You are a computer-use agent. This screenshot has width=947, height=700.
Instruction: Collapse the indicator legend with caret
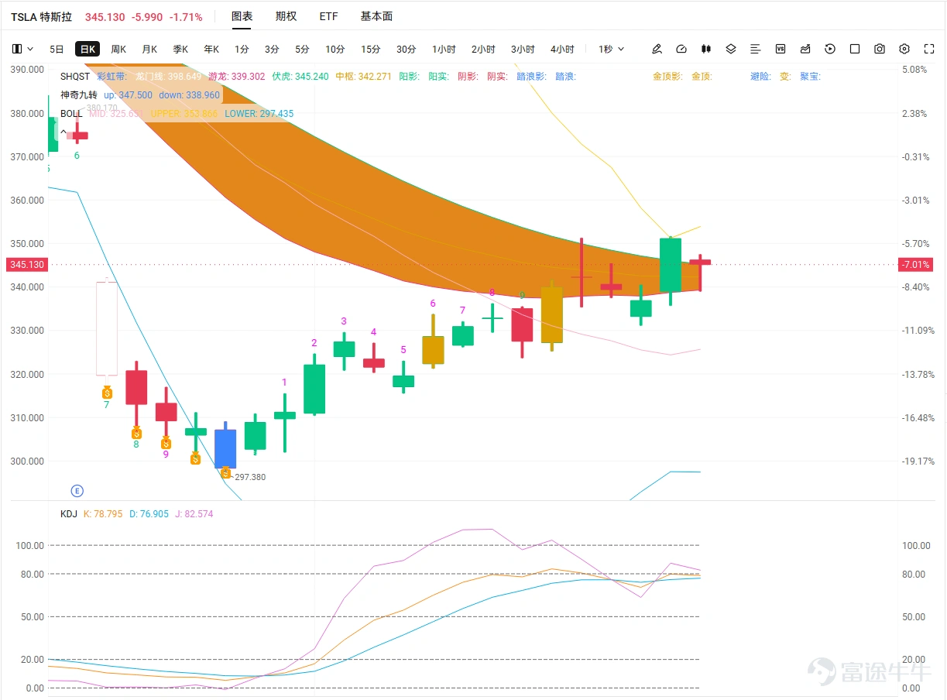pos(63,132)
